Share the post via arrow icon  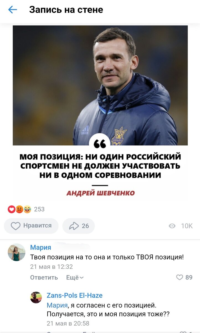coord(79,226)
